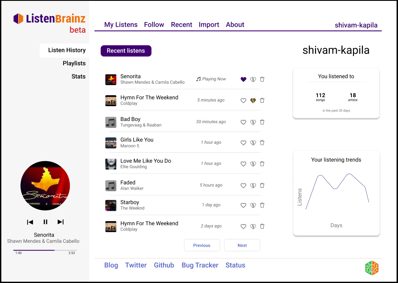Love Hymn For The Weekend (5 minutes ago)

(x=243, y=100)
